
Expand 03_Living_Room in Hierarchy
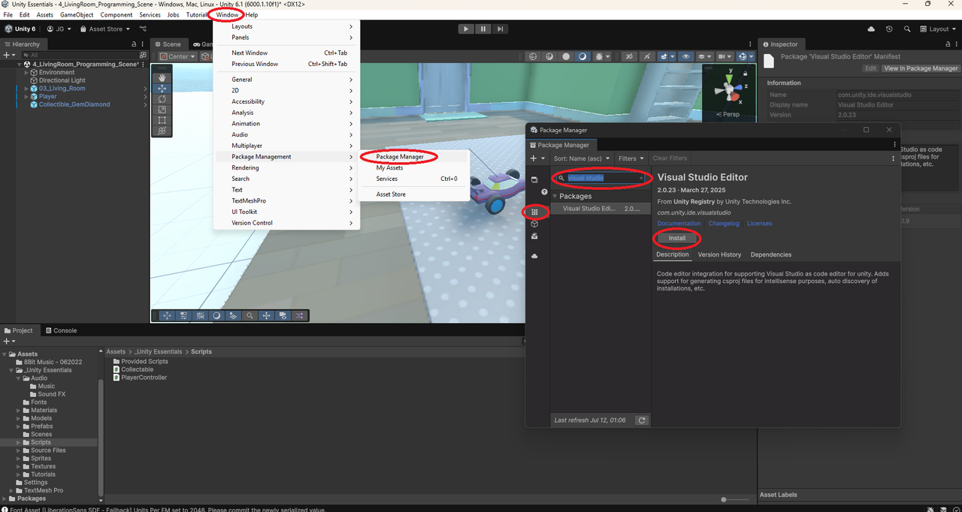26,89
